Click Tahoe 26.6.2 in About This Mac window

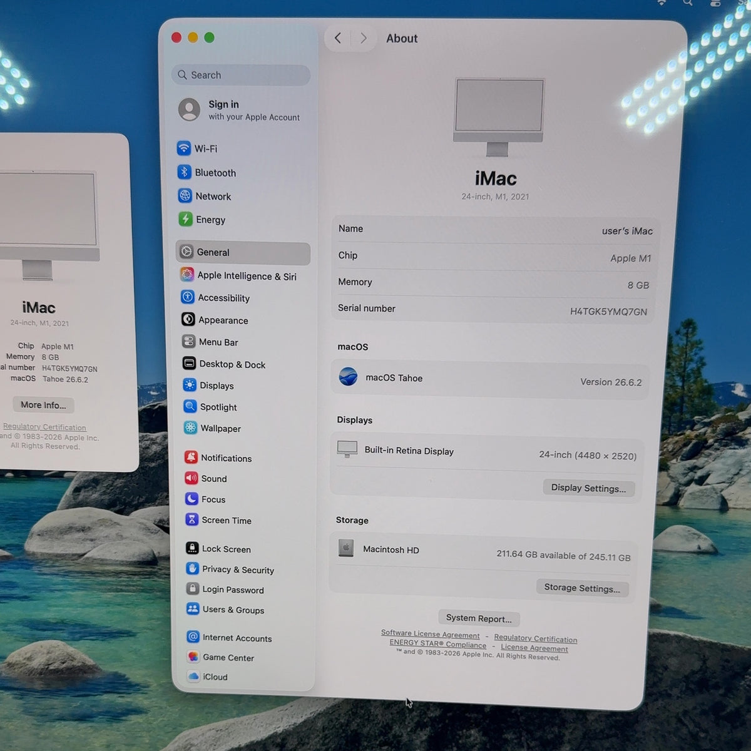[65, 379]
